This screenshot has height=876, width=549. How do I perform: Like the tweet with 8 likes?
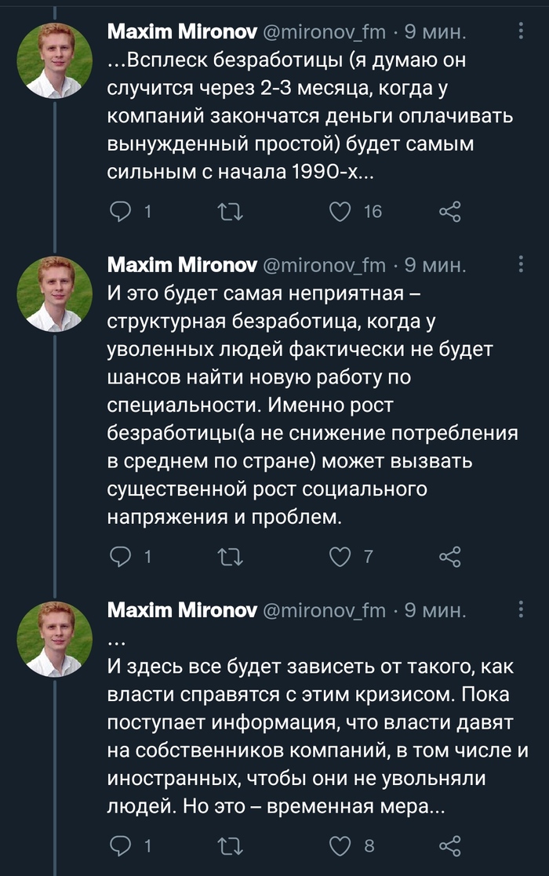pos(340,845)
